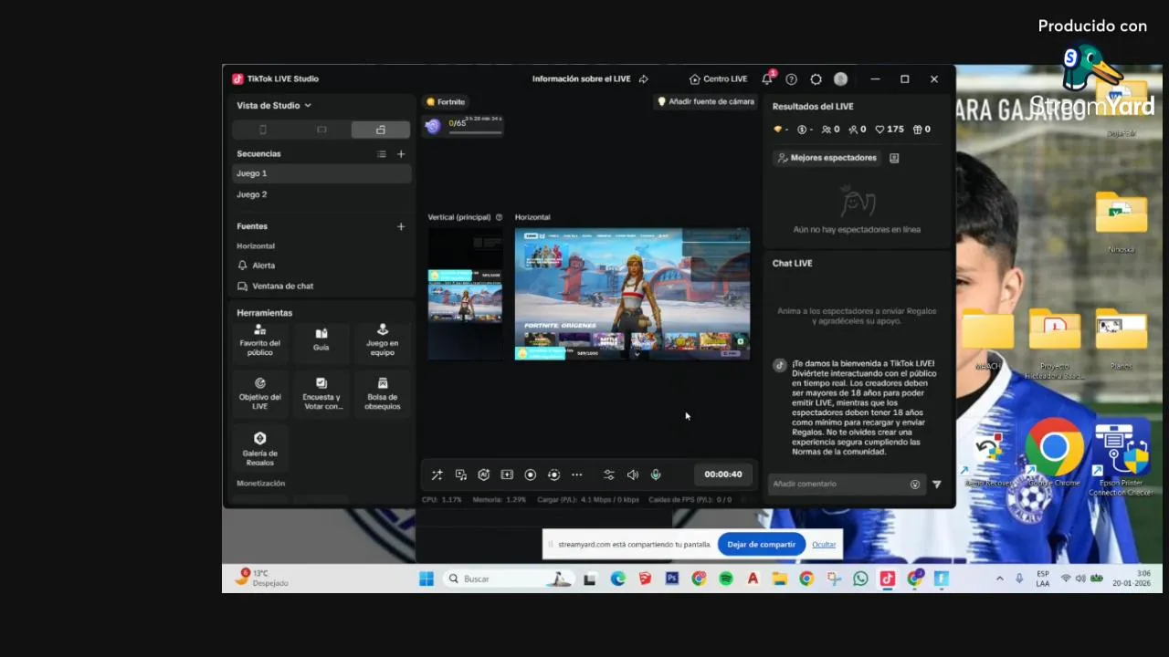Image resolution: width=1169 pixels, height=657 pixels.
Task: Toggle the speaker audio icon
Action: 633,474
